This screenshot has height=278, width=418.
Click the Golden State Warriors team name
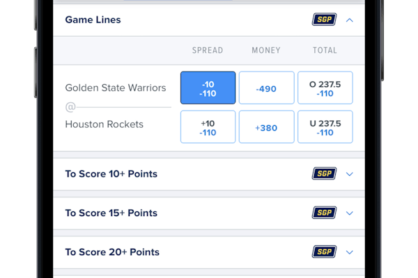116,88
